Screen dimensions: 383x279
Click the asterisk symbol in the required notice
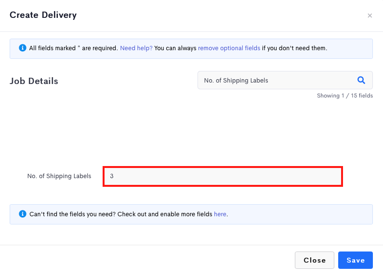[79, 46]
